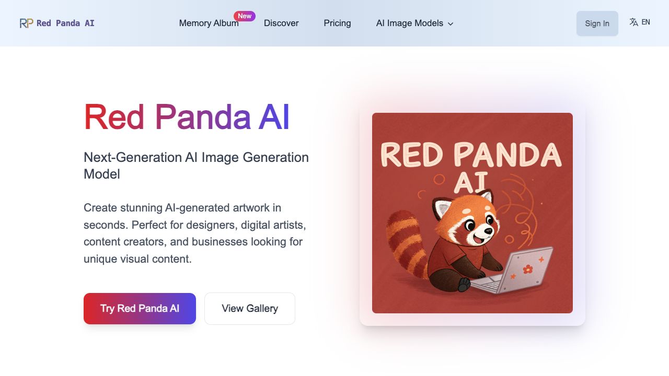The width and height of the screenshot is (669, 376).
Task: Select the EN language label
Action: point(646,22)
